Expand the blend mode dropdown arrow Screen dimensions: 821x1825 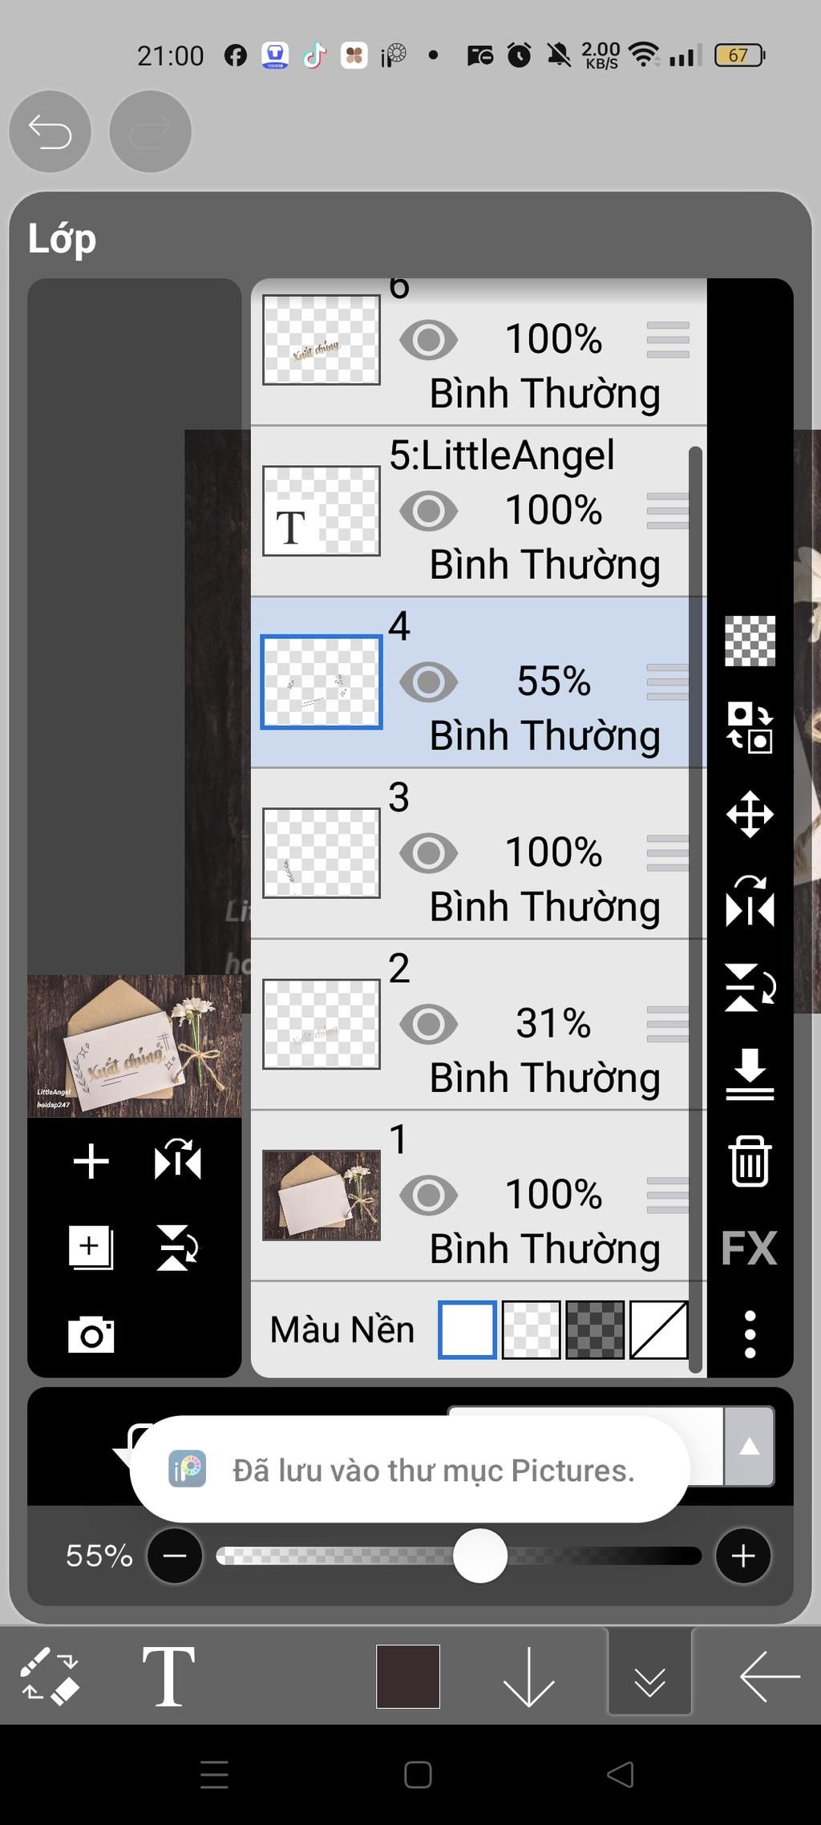click(749, 1446)
